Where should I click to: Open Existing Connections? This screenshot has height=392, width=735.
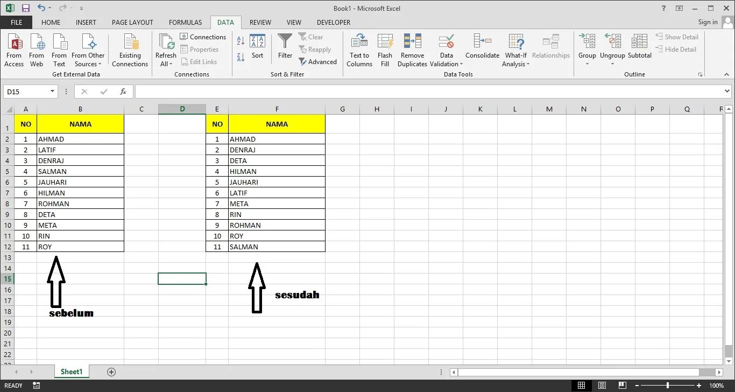pyautogui.click(x=130, y=50)
